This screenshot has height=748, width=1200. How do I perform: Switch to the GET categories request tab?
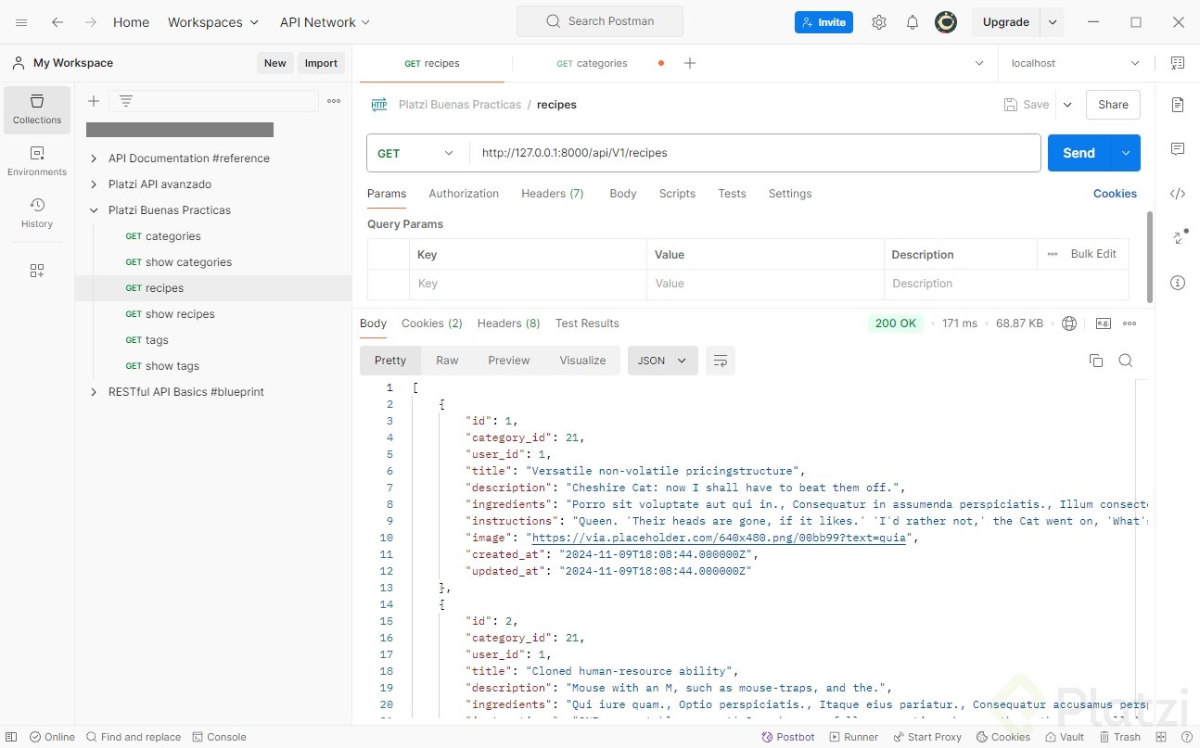click(592, 63)
